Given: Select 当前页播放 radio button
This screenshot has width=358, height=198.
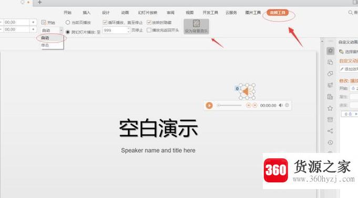Looking at the screenshot, I should pos(68,23).
